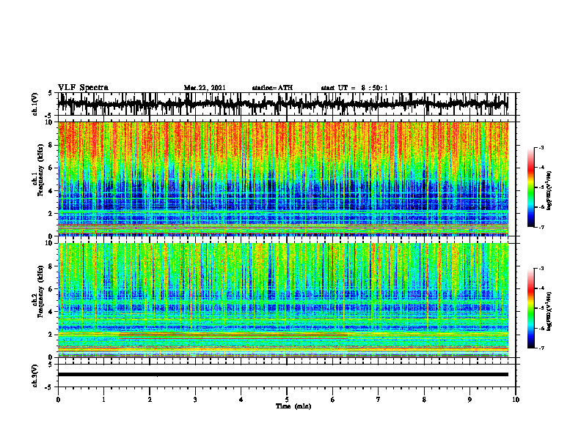This screenshot has width=581, height=448.
Task: Click the "7" tick on the time axis
Action: coord(379,400)
